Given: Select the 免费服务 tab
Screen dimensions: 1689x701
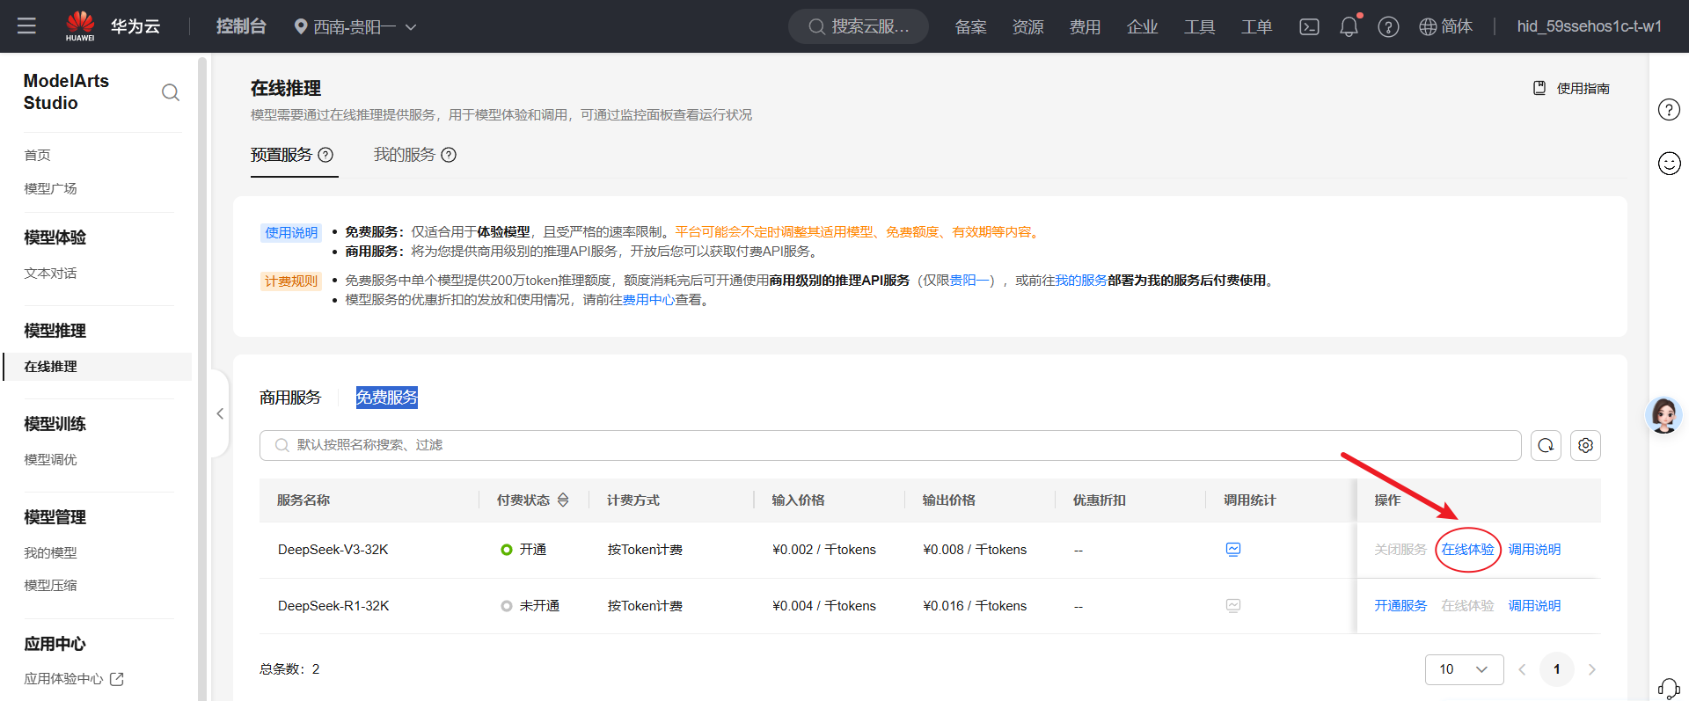Looking at the screenshot, I should click(387, 398).
